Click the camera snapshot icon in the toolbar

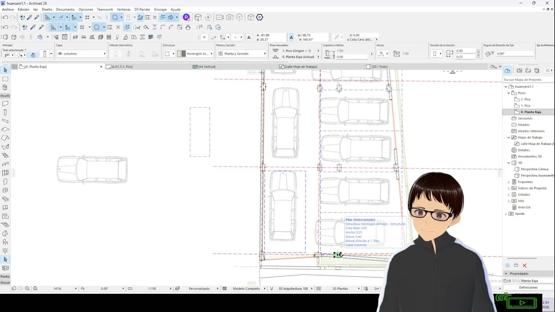point(230,17)
